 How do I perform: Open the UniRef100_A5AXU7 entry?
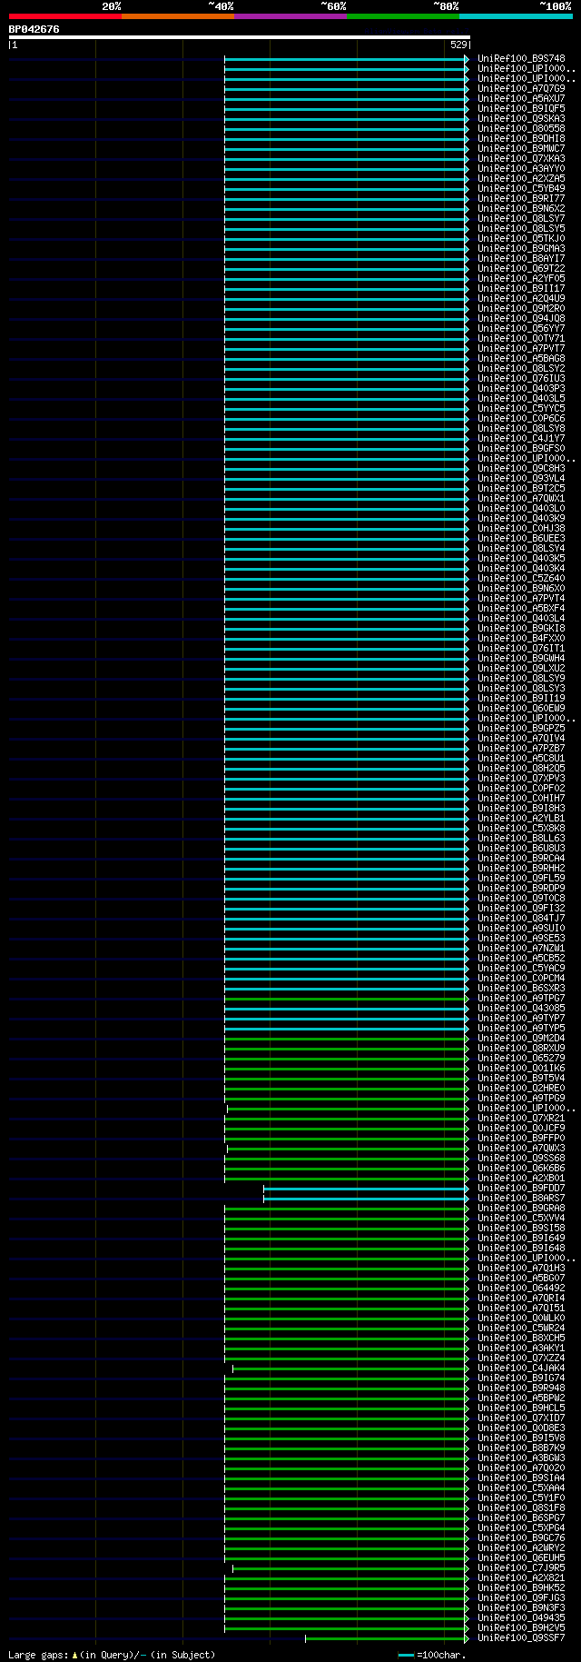coord(521,99)
